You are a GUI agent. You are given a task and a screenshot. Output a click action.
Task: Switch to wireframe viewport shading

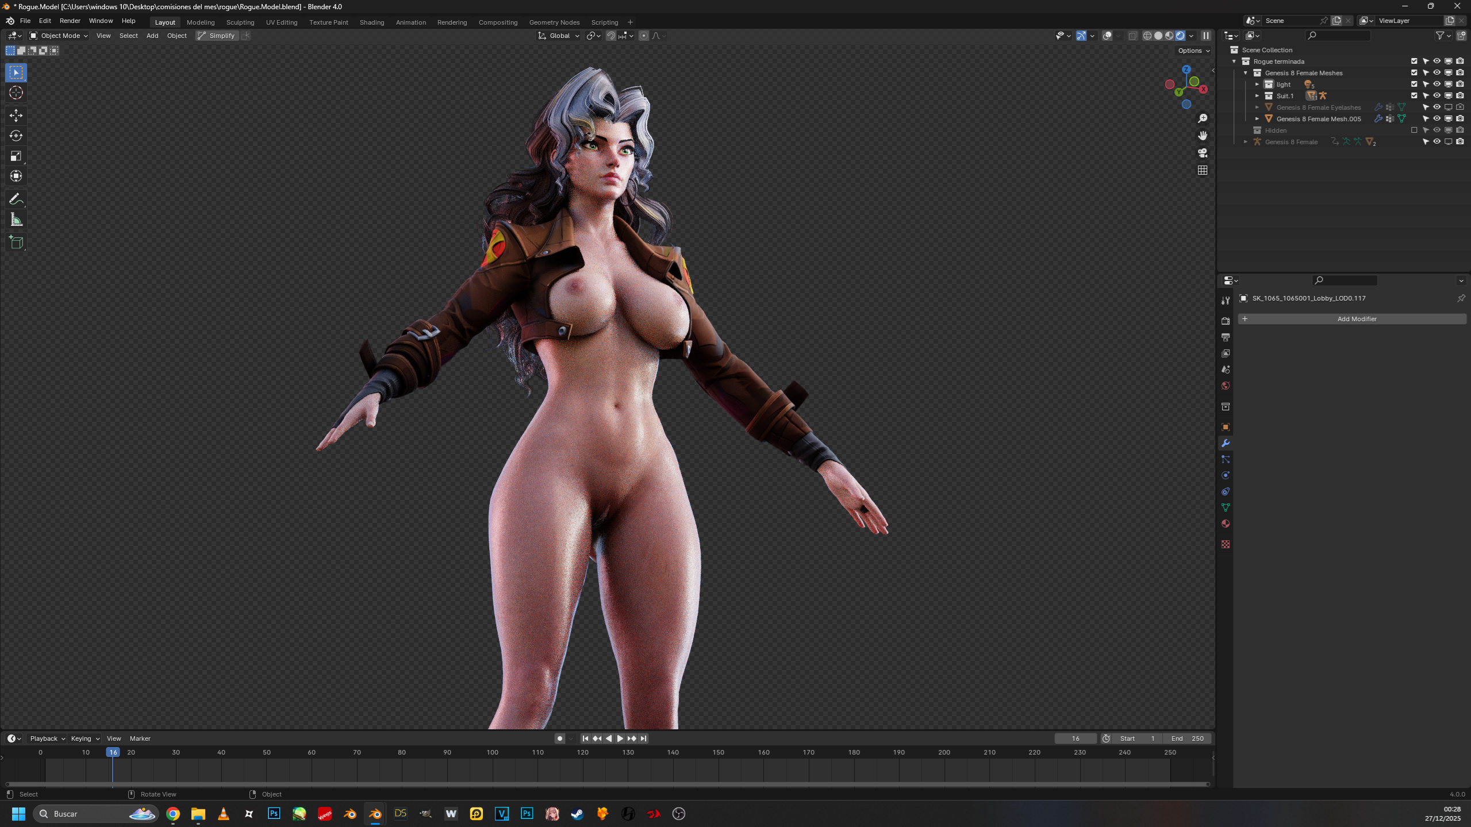point(1147,36)
